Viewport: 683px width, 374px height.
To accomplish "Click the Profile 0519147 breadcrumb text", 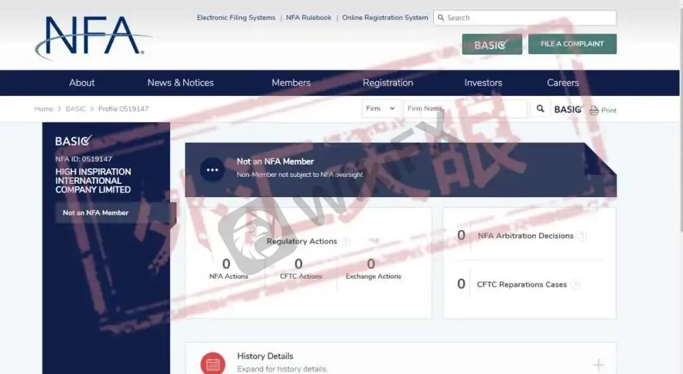I will (123, 109).
